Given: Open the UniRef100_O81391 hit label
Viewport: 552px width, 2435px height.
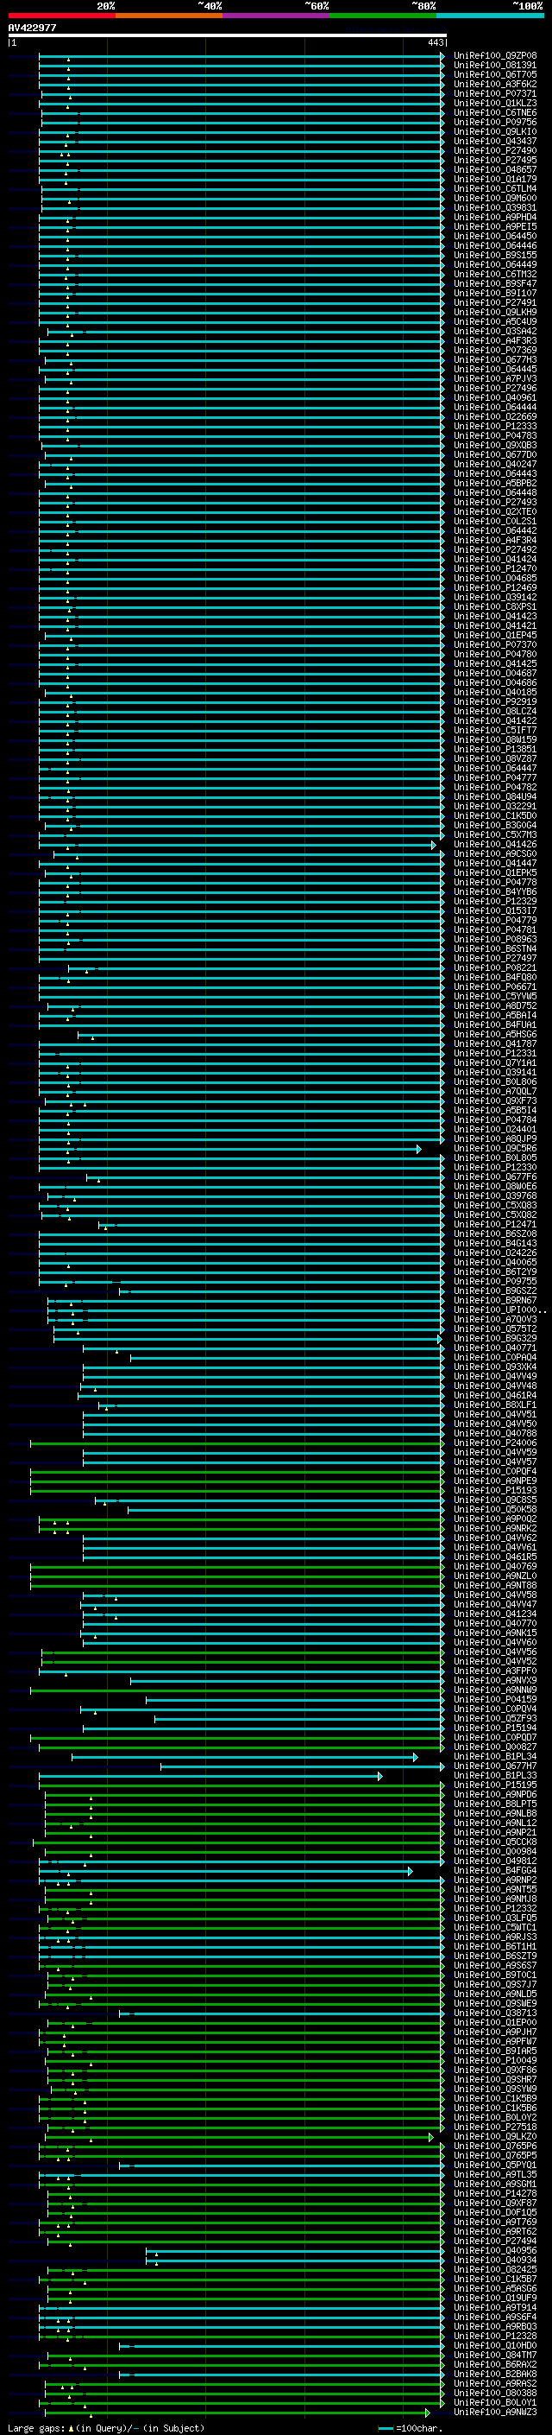Looking at the screenshot, I should tap(495, 66).
